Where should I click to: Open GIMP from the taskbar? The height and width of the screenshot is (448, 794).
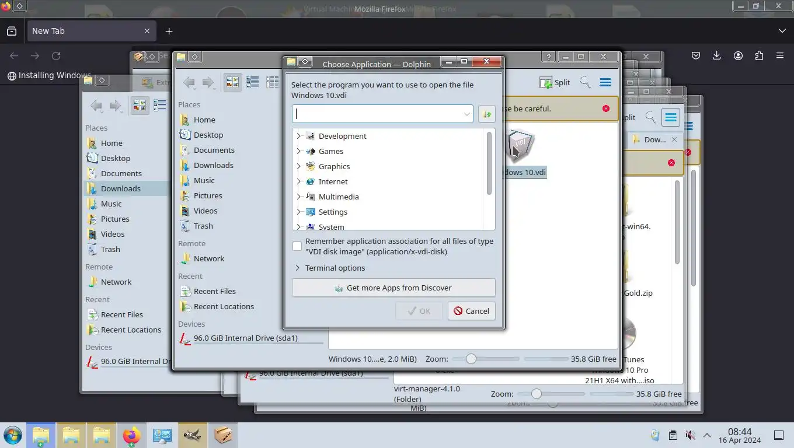pyautogui.click(x=193, y=435)
